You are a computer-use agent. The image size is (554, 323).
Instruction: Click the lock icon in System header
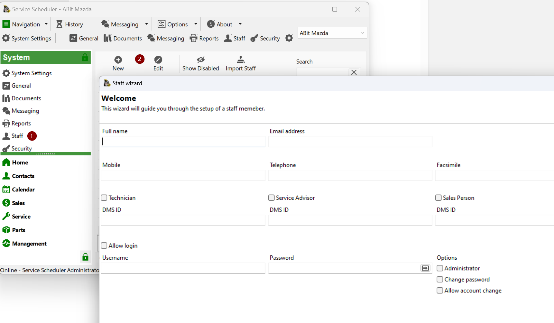85,58
